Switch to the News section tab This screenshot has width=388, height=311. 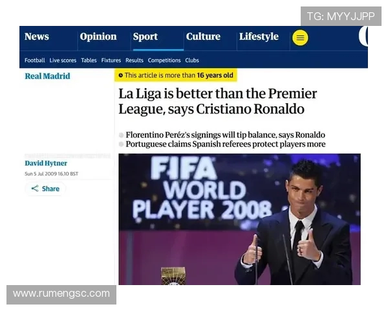(37, 37)
